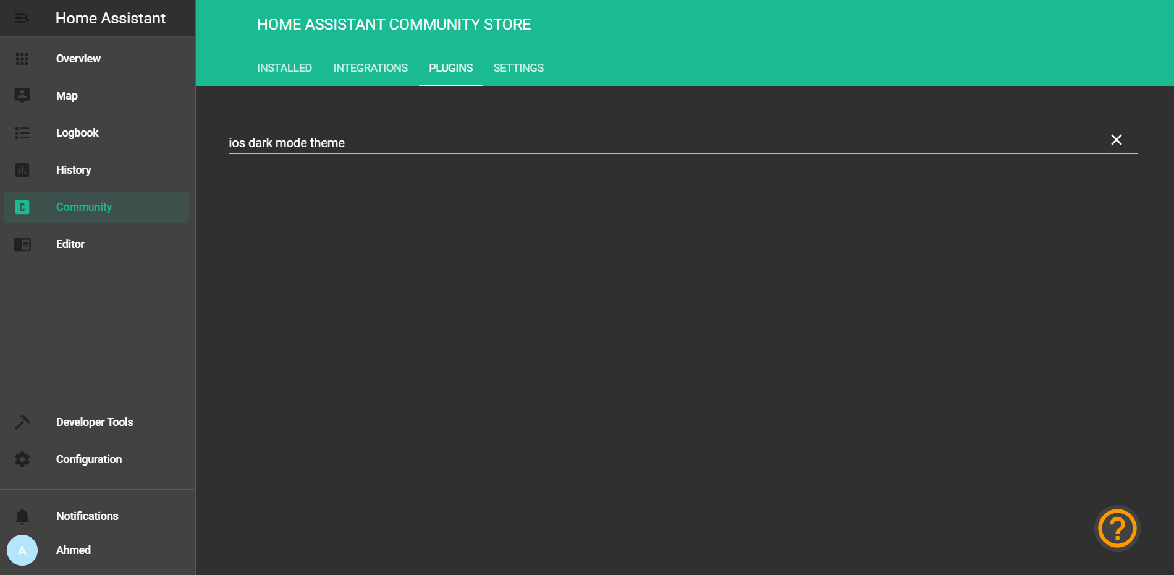
Task: Open the Ahmed profile label
Action: tap(74, 550)
